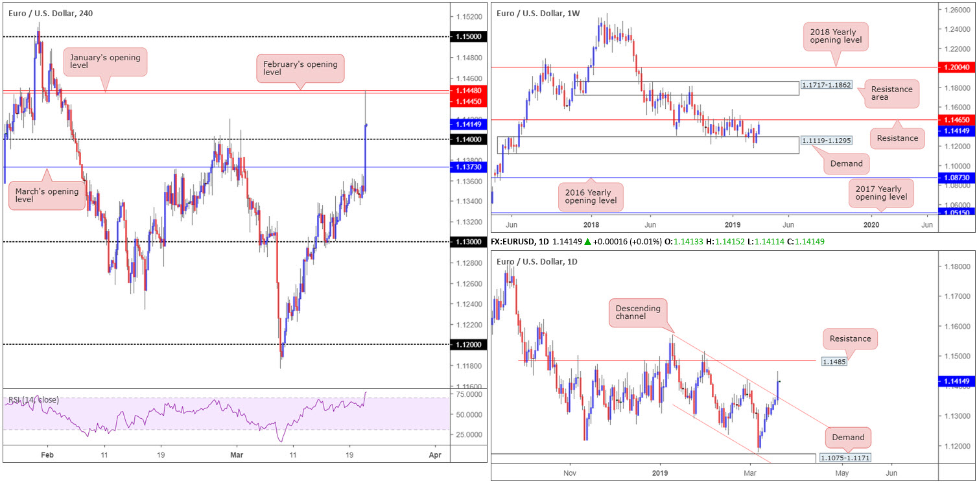
Task: Click the Apr date on 240 chart axis
Action: coord(435,456)
